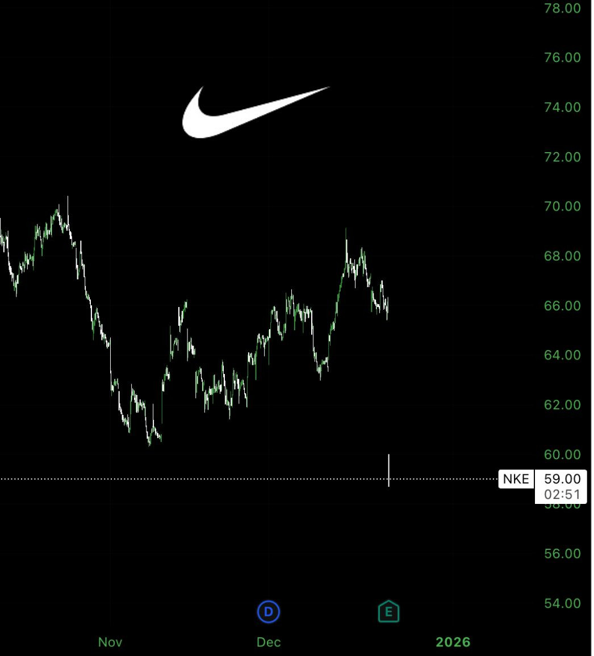Click the 64.00 price axis label
Image resolution: width=594 pixels, height=656 pixels.
point(562,355)
